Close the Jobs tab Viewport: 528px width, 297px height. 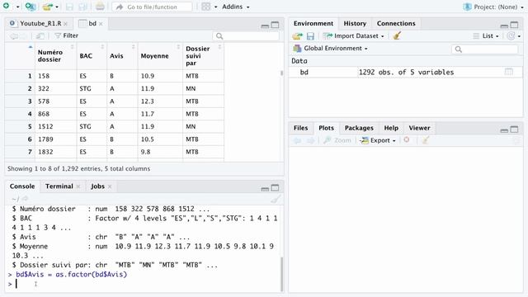110,186
